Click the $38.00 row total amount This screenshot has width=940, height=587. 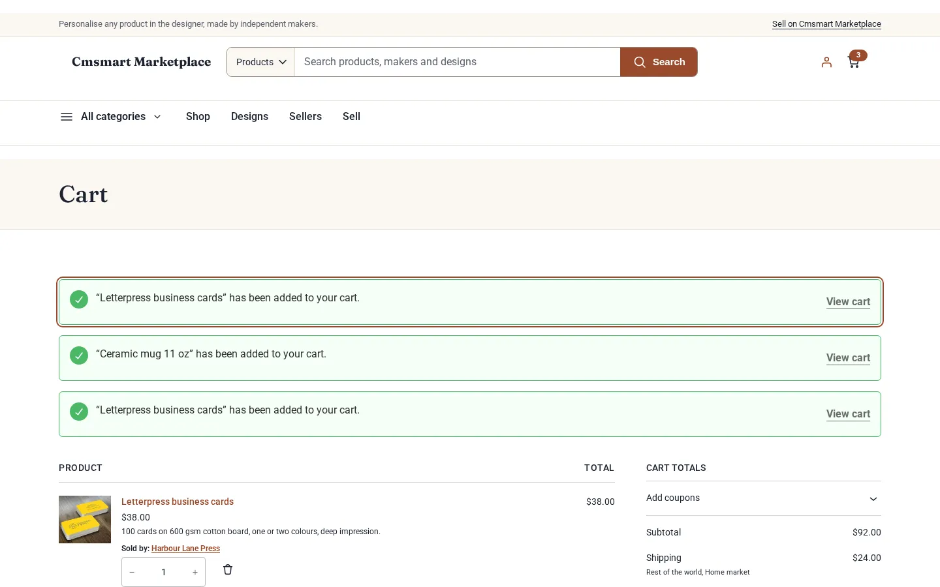pyautogui.click(x=601, y=502)
